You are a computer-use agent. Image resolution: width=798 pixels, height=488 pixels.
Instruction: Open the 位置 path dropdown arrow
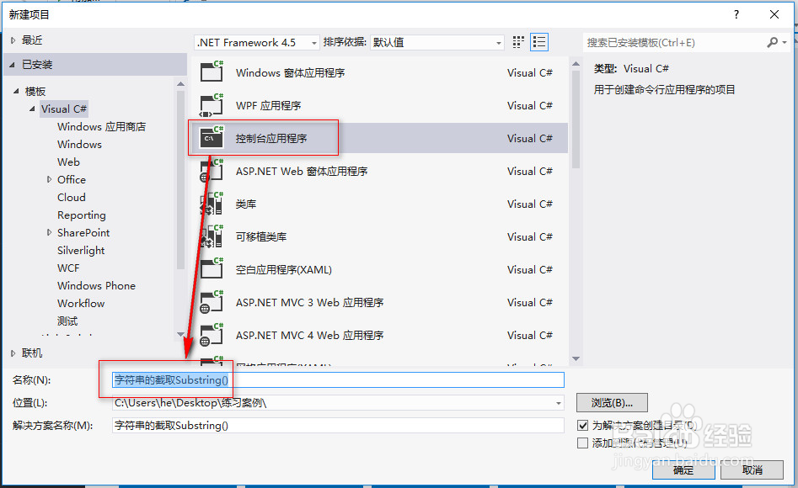pos(559,403)
